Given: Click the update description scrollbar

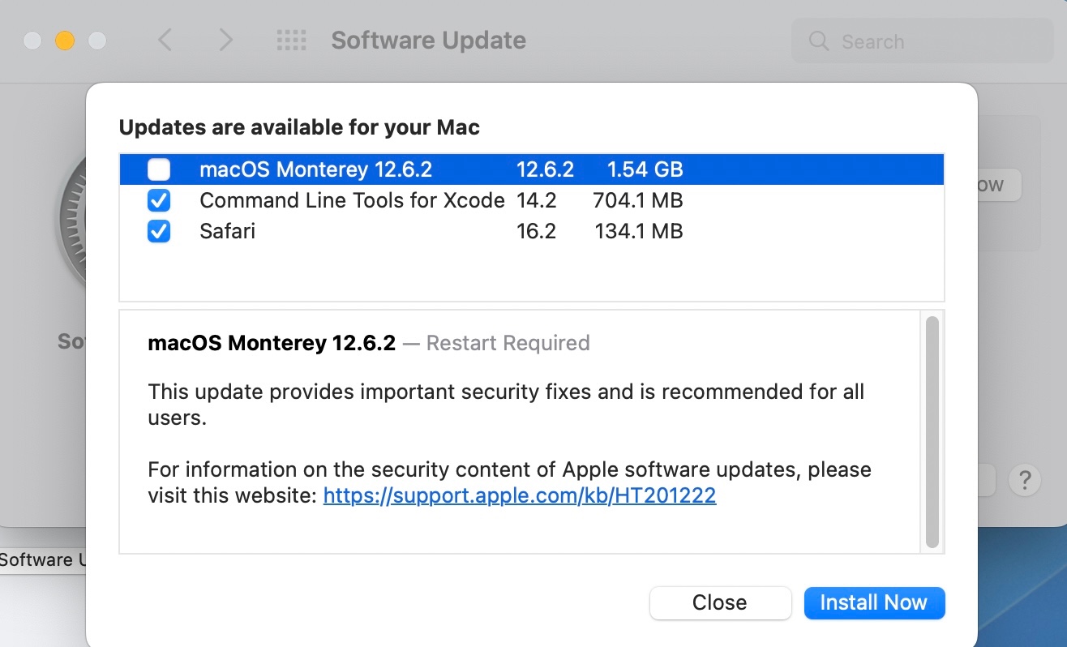Looking at the screenshot, I should pos(932,430).
